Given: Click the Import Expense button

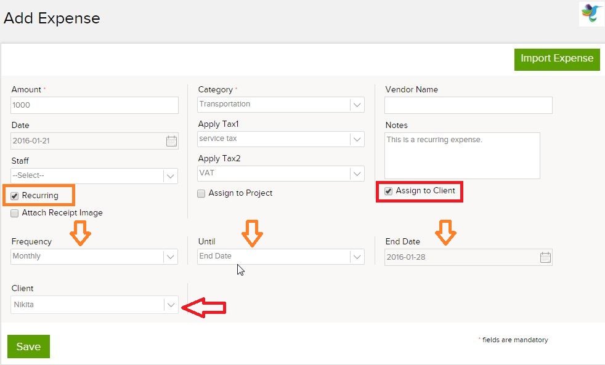Looking at the screenshot, I should pyautogui.click(x=557, y=59).
